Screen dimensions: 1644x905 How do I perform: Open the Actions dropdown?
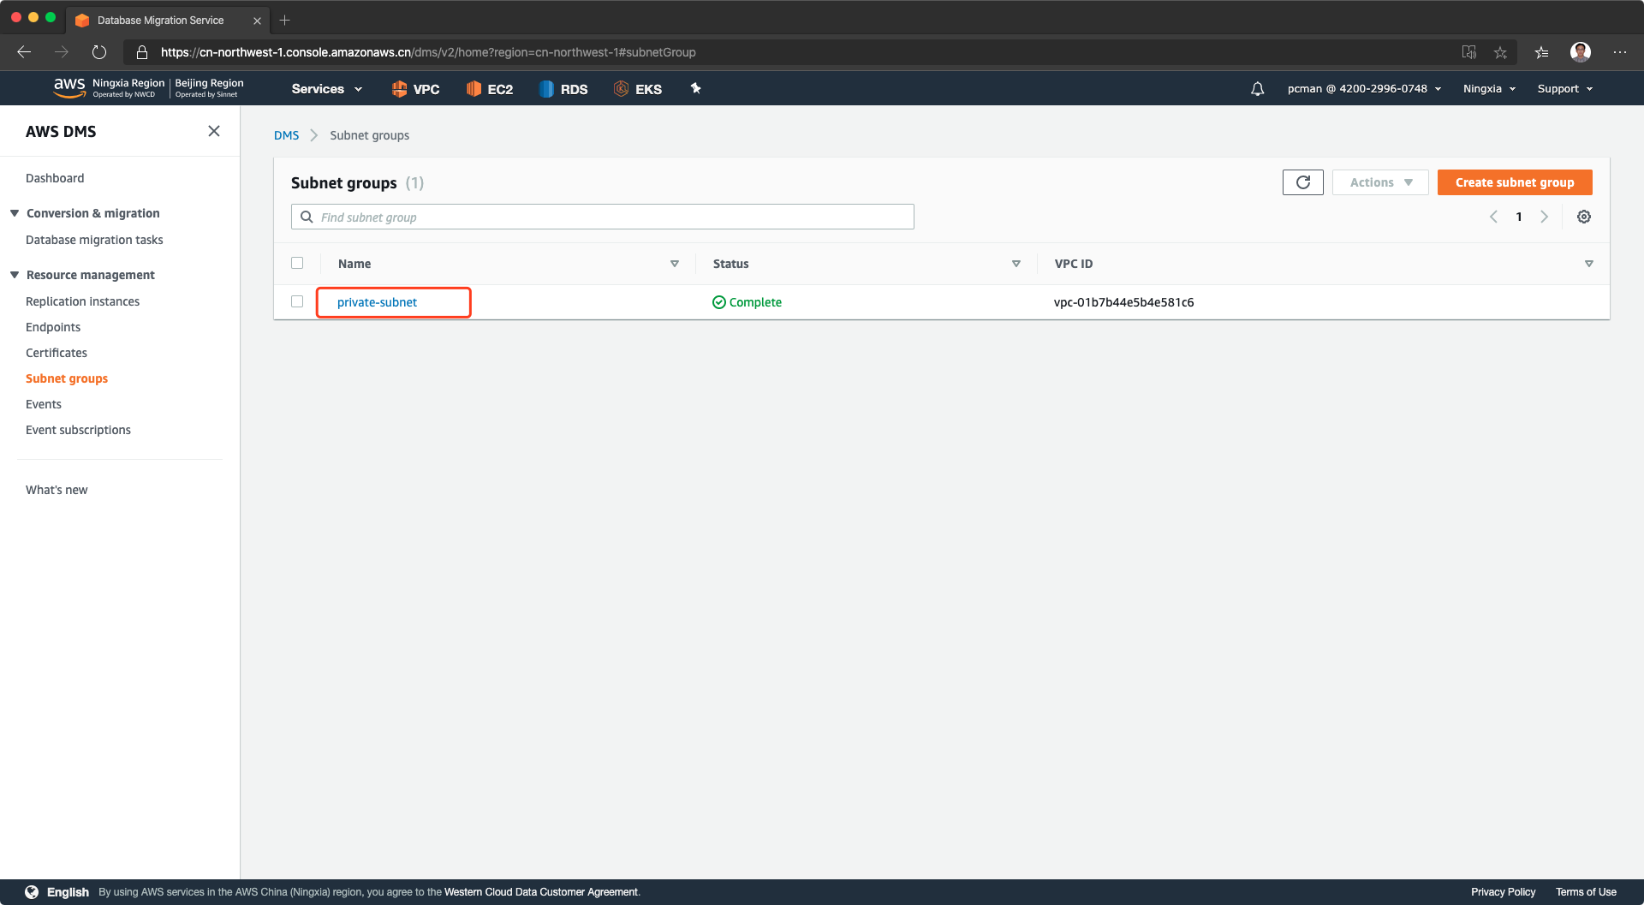1379,182
